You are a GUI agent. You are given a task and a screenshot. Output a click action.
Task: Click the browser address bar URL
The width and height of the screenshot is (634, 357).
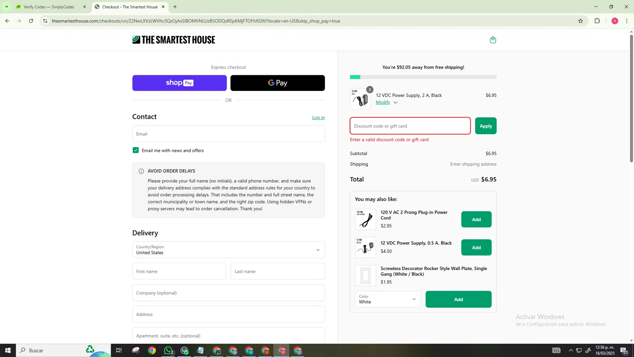(196, 21)
